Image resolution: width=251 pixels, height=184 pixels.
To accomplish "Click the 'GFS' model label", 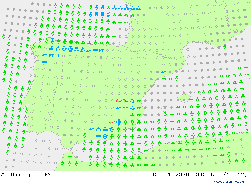I will click(47, 174).
